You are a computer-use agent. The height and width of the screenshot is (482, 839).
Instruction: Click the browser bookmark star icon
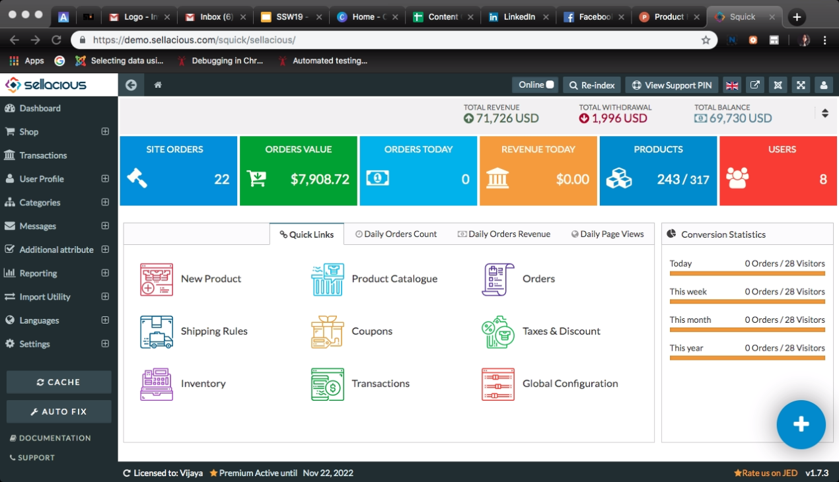coord(706,40)
